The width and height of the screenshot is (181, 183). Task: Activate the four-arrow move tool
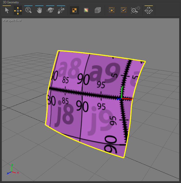click(x=18, y=11)
